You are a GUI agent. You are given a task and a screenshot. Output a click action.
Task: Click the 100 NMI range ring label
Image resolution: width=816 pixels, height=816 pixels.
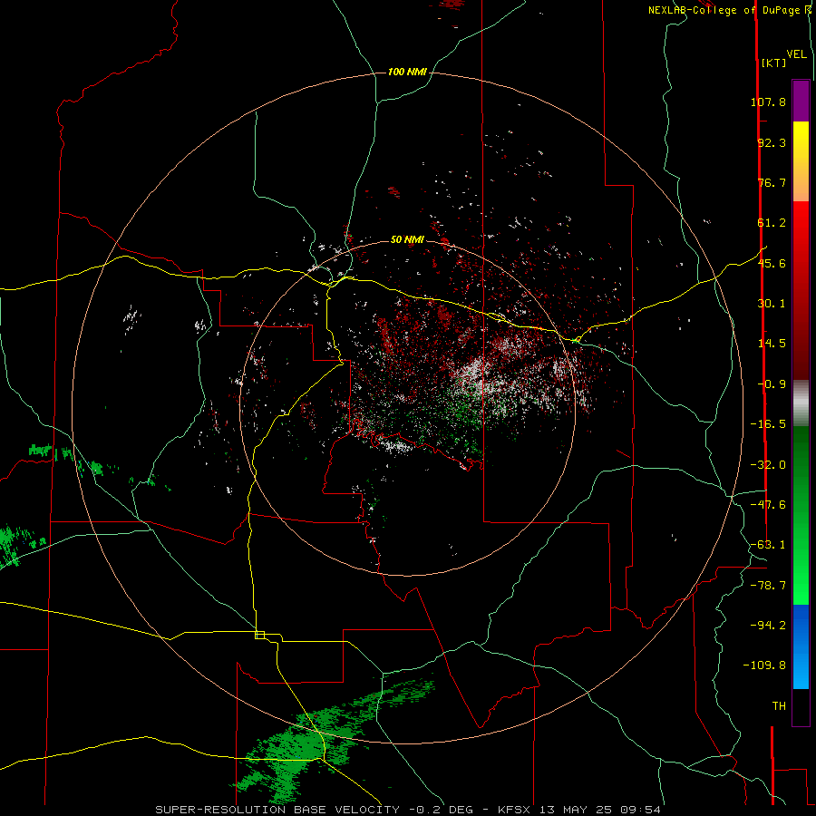pyautogui.click(x=407, y=72)
